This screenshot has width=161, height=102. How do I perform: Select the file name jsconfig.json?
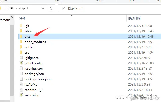click(x=34, y=69)
